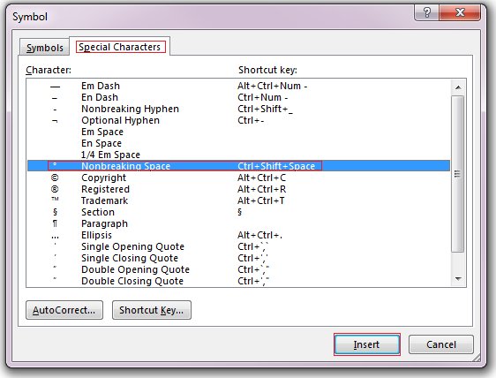Select the Trademark row
This screenshot has height=378, width=496.
[x=238, y=200]
